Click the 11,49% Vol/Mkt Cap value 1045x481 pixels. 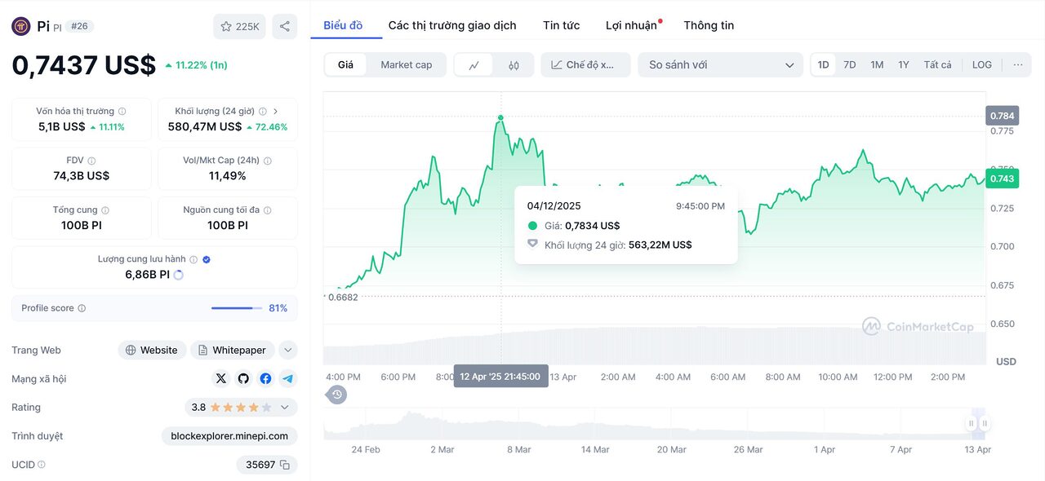coord(228,175)
